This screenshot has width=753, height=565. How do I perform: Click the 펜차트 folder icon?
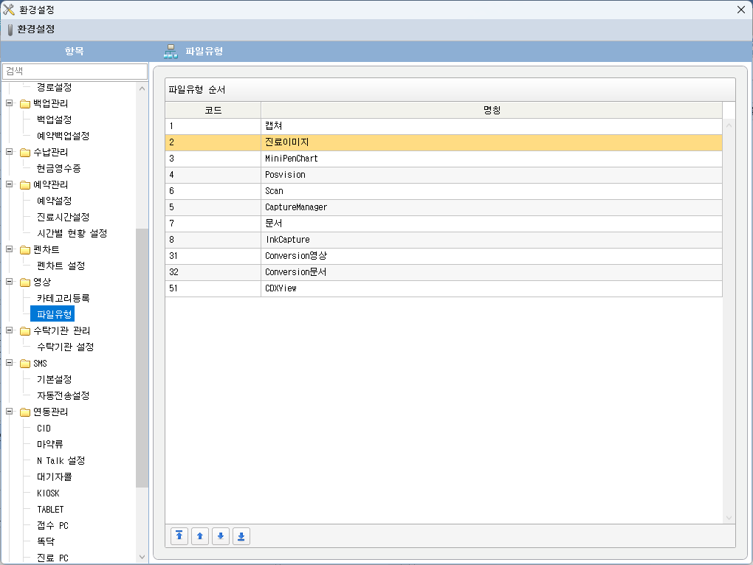[x=24, y=250]
